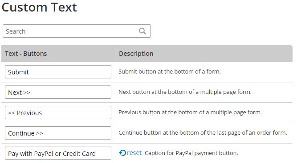
Task: Click the Pay with PayPal or Credit Card field
Action: (x=58, y=153)
